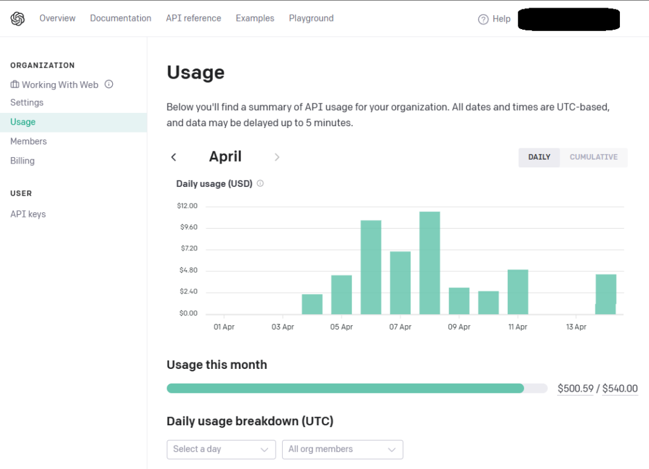Click the $540.00 usage limit value
Image resolution: width=649 pixels, height=469 pixels.
(619, 389)
